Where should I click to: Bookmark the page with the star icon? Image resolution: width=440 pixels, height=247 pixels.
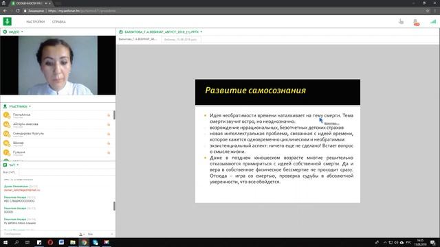tap(428, 11)
